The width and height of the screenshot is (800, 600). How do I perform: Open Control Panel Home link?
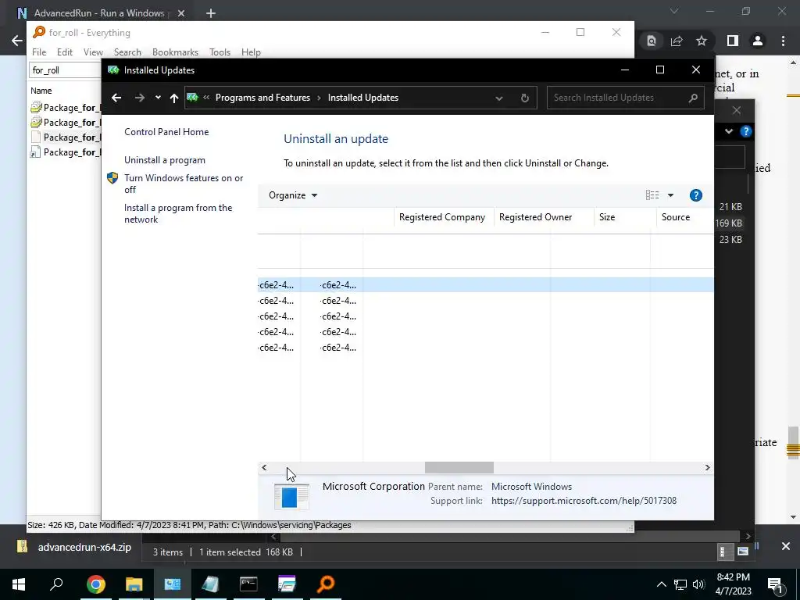click(x=166, y=131)
